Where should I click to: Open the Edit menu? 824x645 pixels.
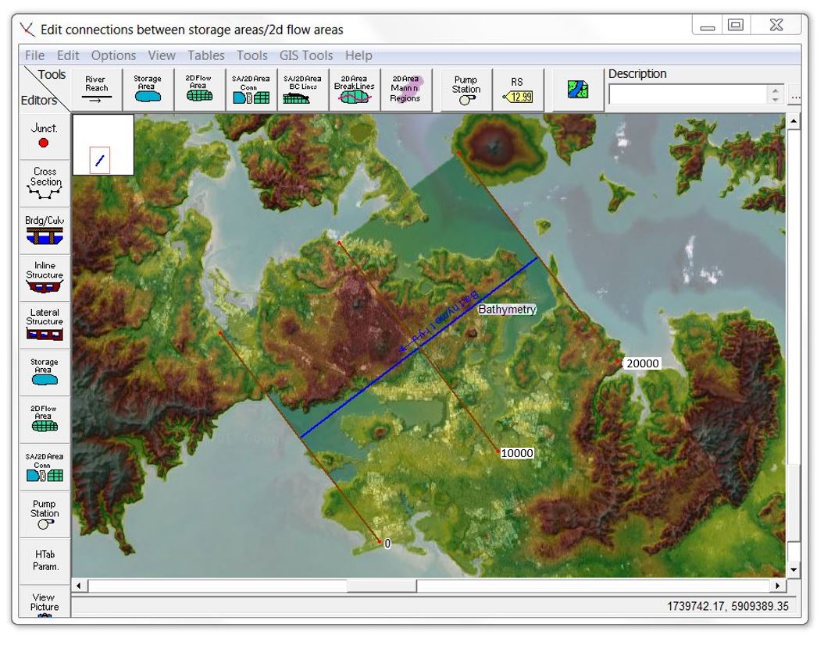pyautogui.click(x=68, y=55)
